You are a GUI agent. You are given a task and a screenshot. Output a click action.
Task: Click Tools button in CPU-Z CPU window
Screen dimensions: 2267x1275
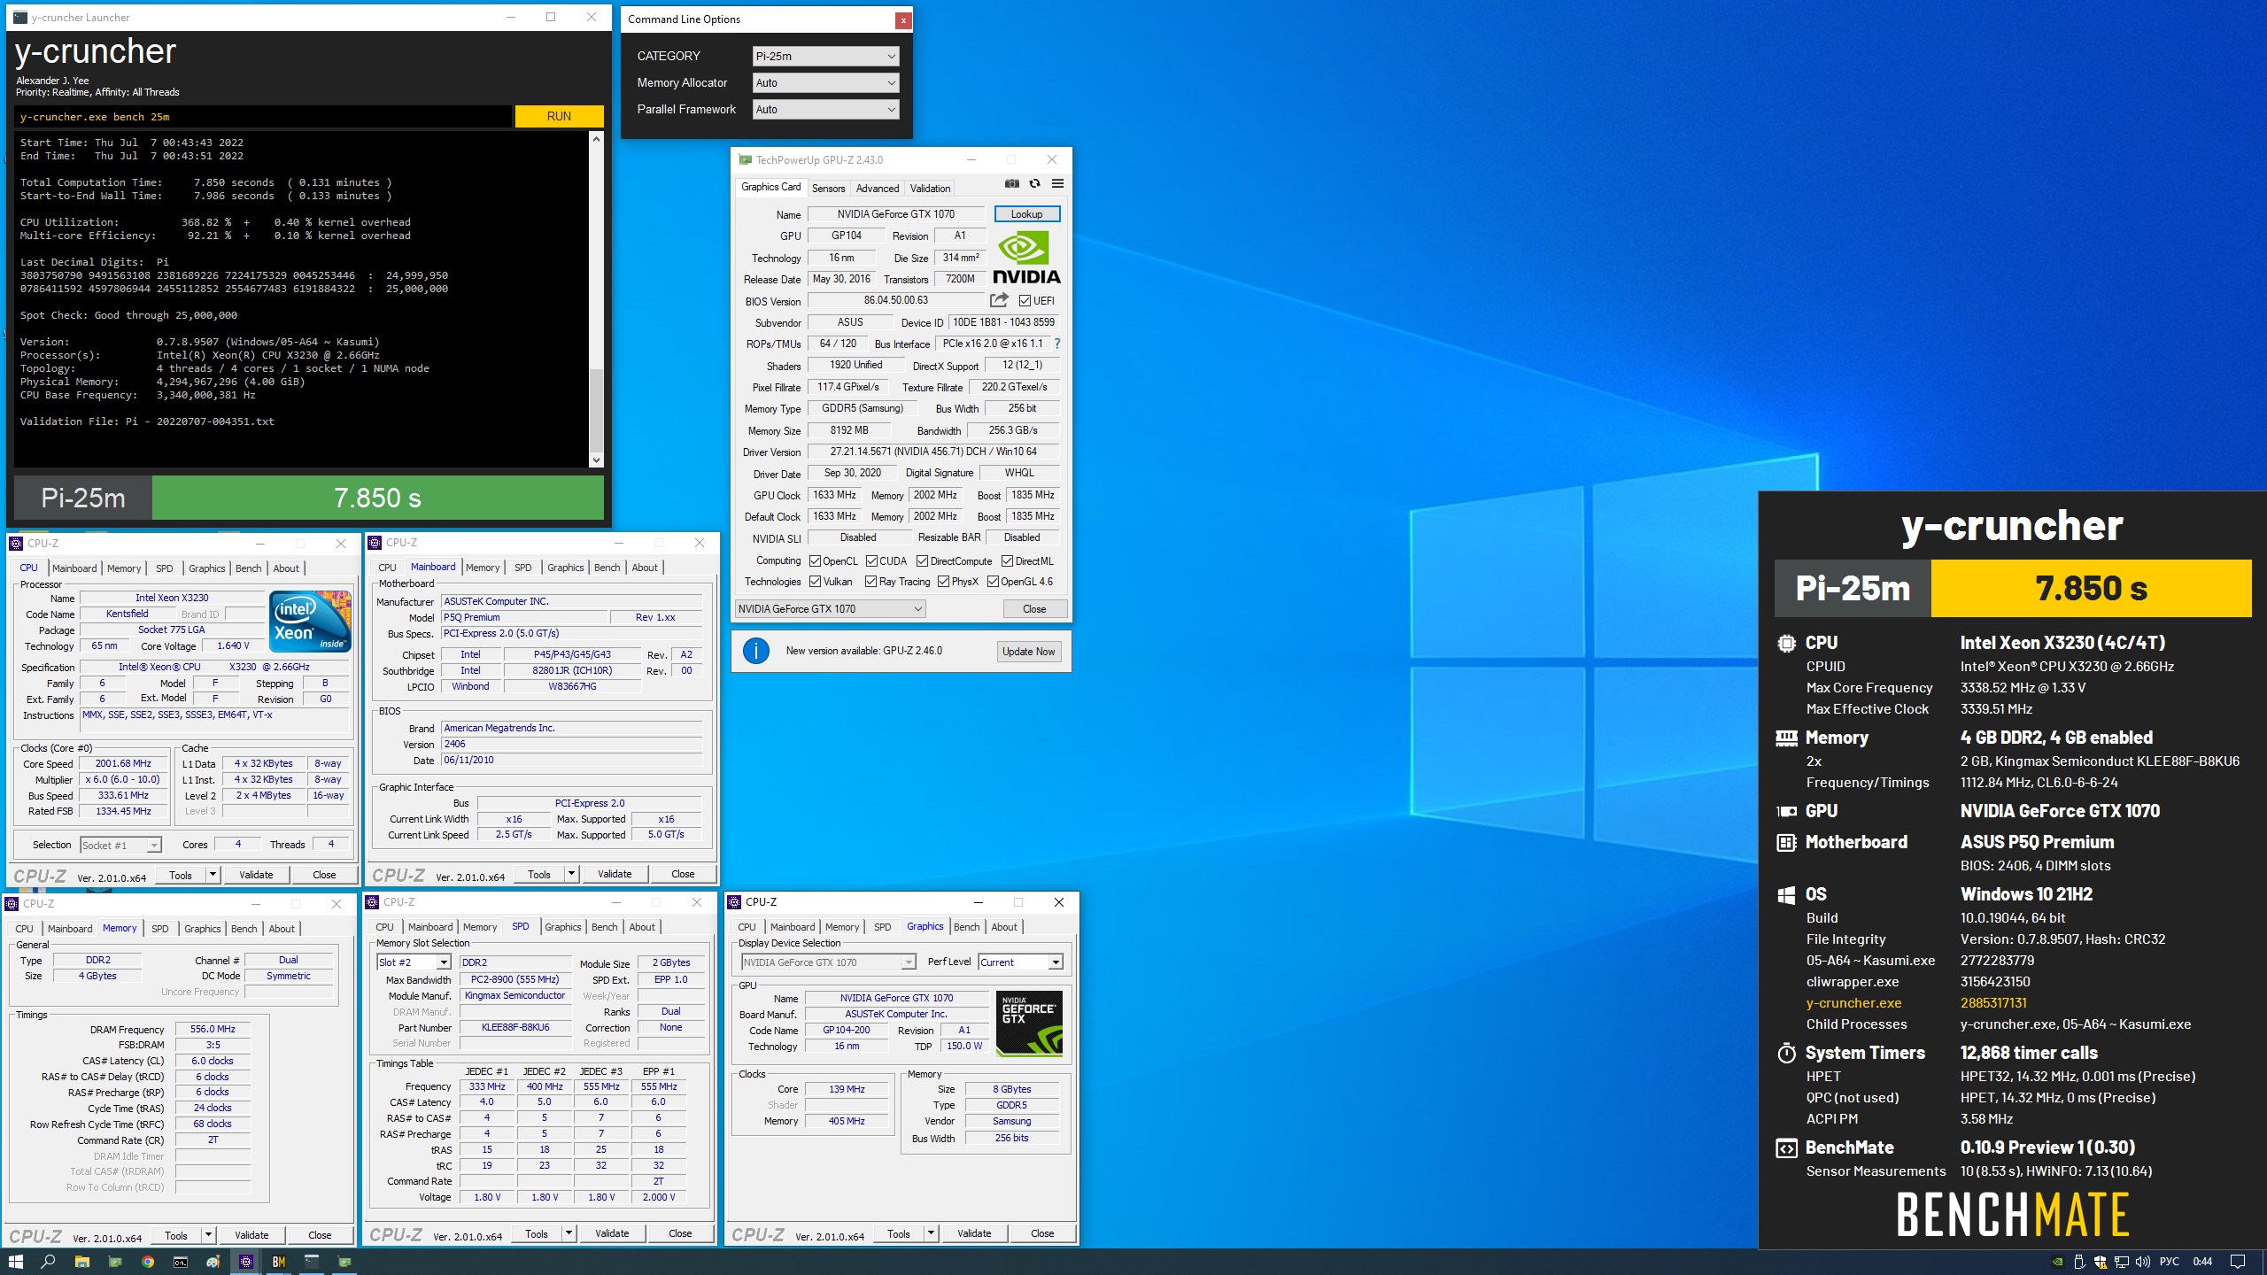[x=181, y=875]
